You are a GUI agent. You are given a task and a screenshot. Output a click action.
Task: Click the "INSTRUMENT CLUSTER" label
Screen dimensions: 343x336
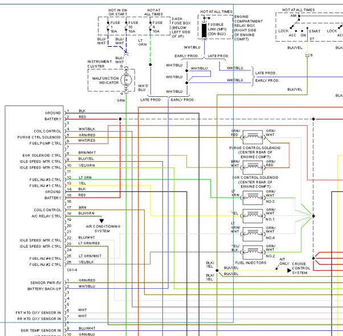(100, 64)
